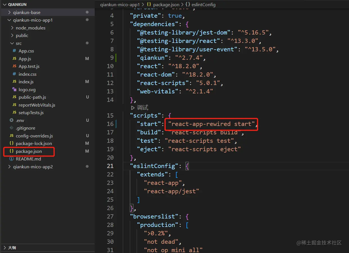The height and width of the screenshot is (253, 349).
Task: Click the CSS icon of App.css
Action: (14, 51)
